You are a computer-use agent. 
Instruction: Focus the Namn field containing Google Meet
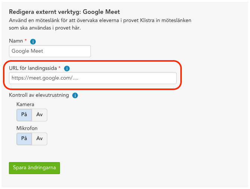click(50, 51)
